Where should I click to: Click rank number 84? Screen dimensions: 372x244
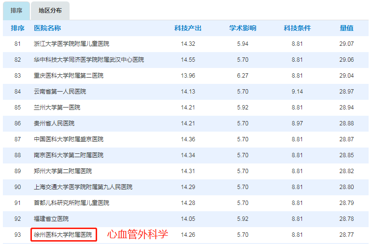click(x=17, y=92)
